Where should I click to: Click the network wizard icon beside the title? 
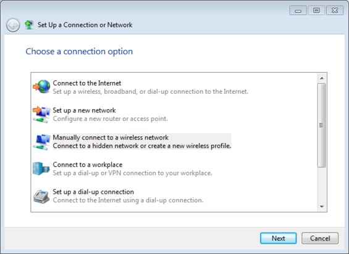29,25
